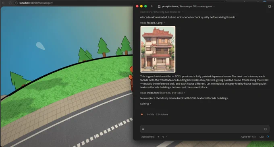The height and width of the screenshot is (147, 274).
Task: Expand the Ran Retry remaining two textures step
Action: tap(161, 12)
